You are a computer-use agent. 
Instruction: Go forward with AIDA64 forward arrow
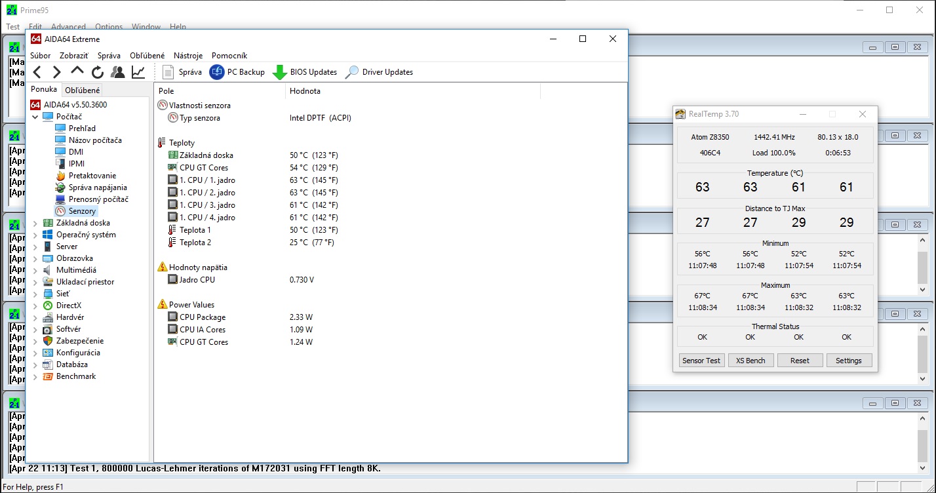pos(57,72)
